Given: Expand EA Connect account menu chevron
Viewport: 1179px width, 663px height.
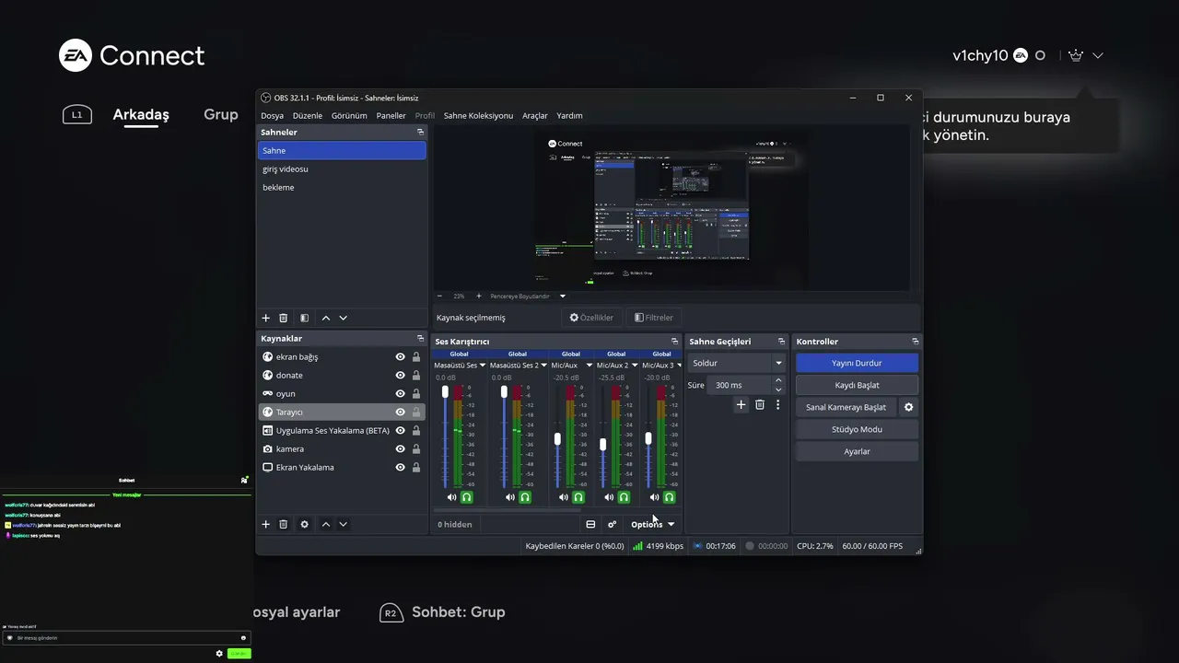Looking at the screenshot, I should pyautogui.click(x=1098, y=55).
